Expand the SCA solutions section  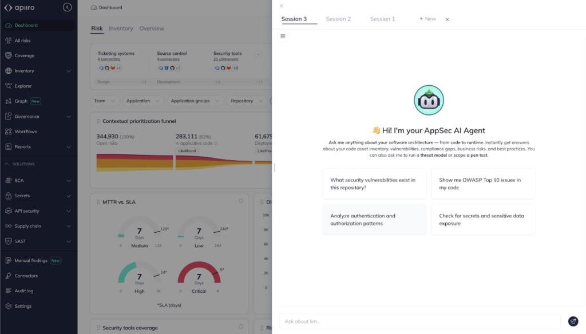[x=69, y=181]
